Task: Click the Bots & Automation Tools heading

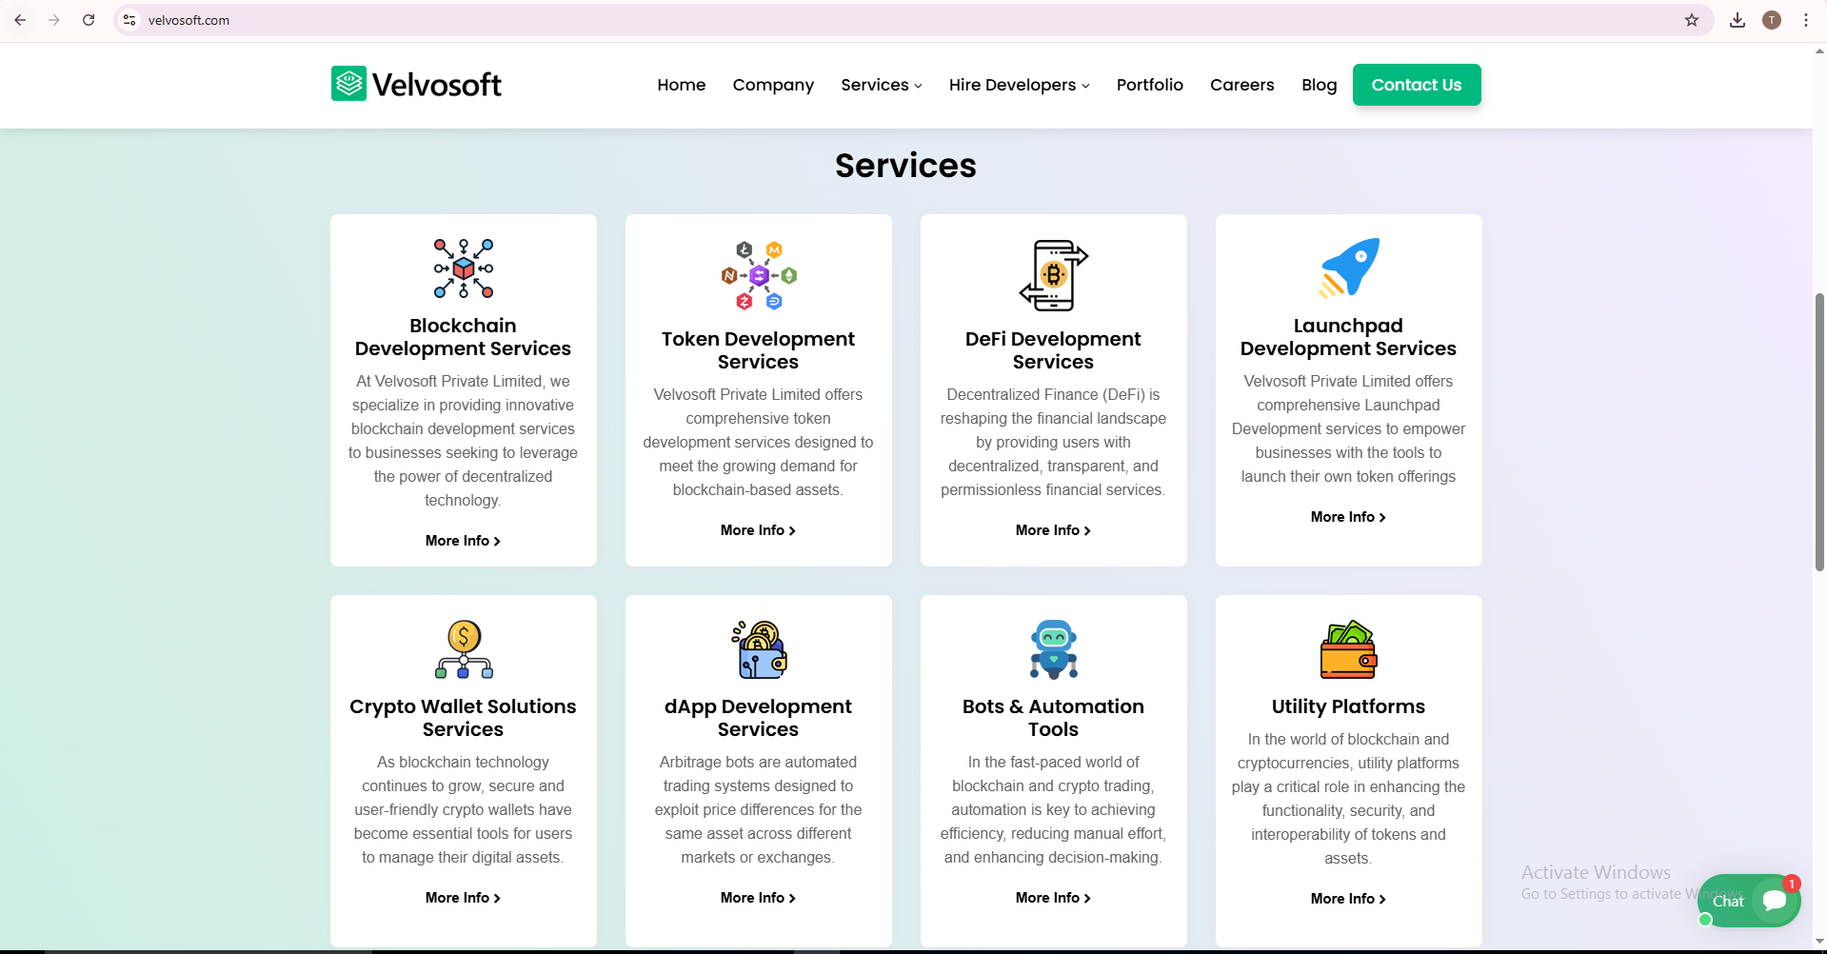Action: click(1054, 718)
